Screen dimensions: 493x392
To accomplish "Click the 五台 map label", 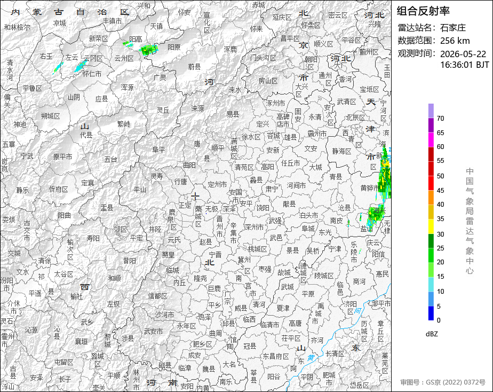I will tap(110, 160).
